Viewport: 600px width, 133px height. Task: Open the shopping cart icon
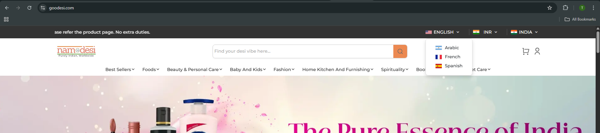526,51
